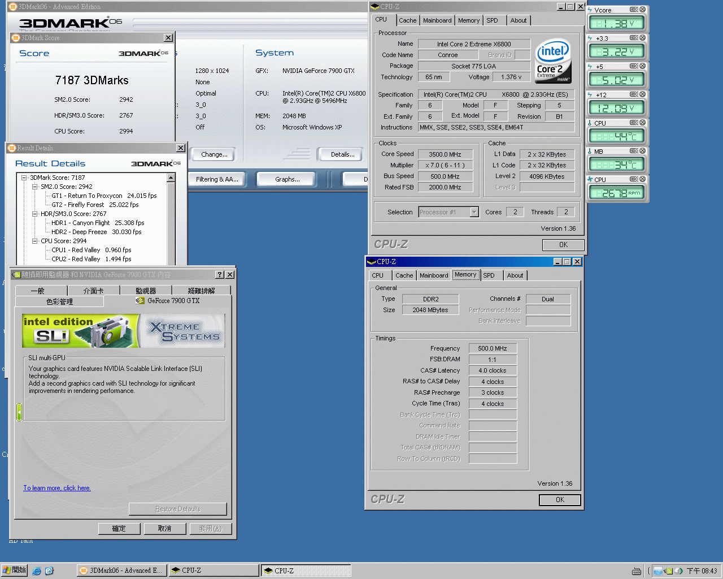Dismiss the MB temperature gadget with X icon
The width and height of the screenshot is (723, 579).
click(642, 151)
